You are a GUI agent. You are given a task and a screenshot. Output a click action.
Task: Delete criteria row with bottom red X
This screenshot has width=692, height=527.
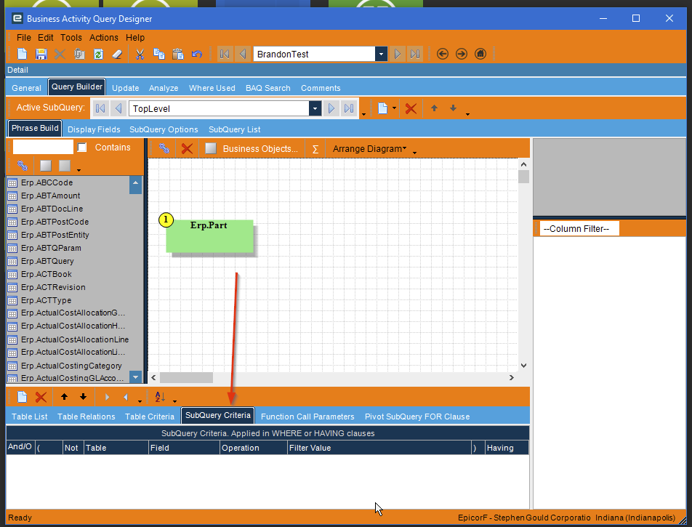tap(41, 397)
